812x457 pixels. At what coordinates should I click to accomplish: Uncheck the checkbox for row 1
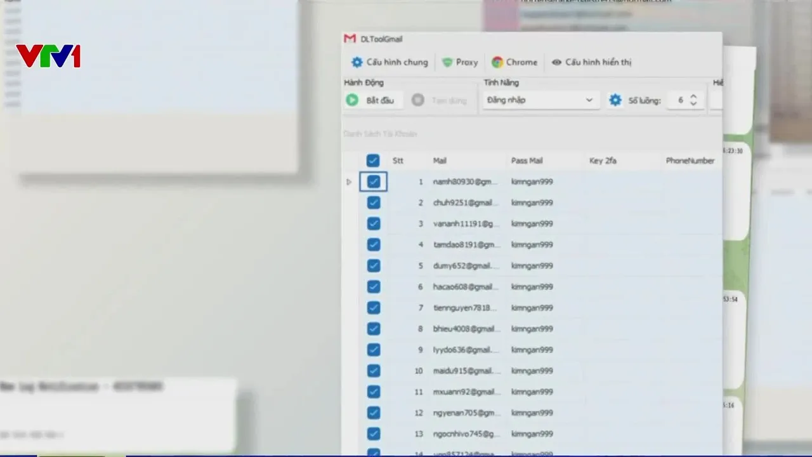373,182
